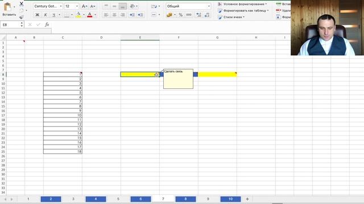The height and width of the screenshot is (204, 364).
Task: Toggle italic (К) formatting
Action: 45,15
